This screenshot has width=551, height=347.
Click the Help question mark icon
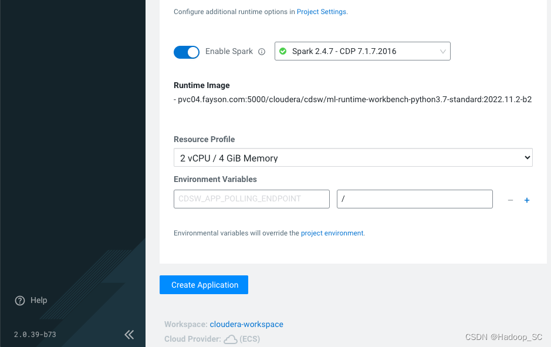point(20,301)
